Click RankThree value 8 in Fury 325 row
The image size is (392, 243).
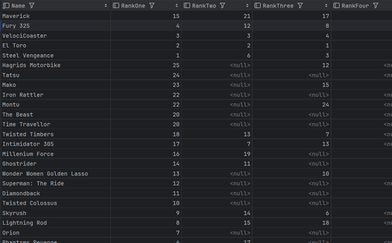pyautogui.click(x=327, y=26)
